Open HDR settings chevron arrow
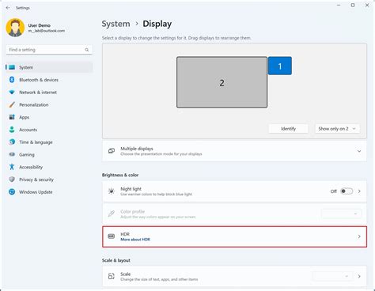 click(359, 236)
